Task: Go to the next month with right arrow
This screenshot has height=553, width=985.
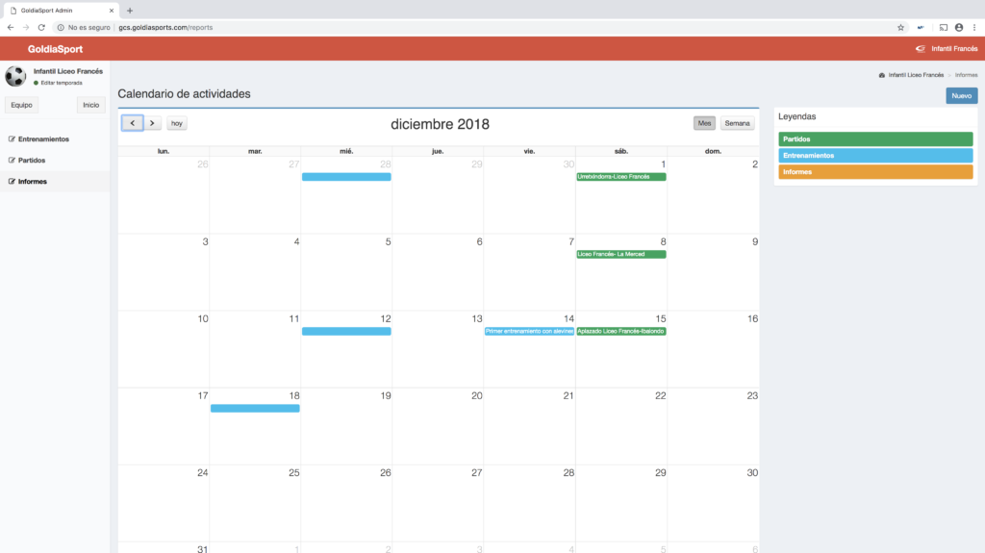Action: point(152,123)
